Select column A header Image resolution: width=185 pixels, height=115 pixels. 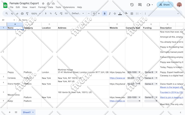pos(15,24)
